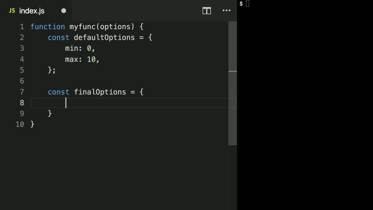This screenshot has width=373, height=210.
Task: Focus the terminal at its cursor block
Action: [x=247, y=3]
